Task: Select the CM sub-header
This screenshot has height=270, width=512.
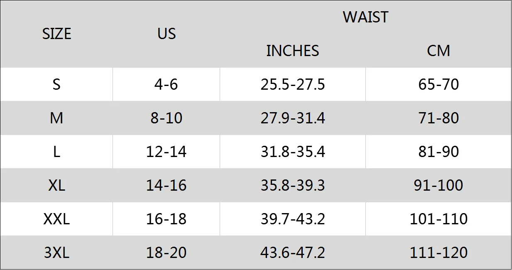Action: pyautogui.click(x=439, y=51)
